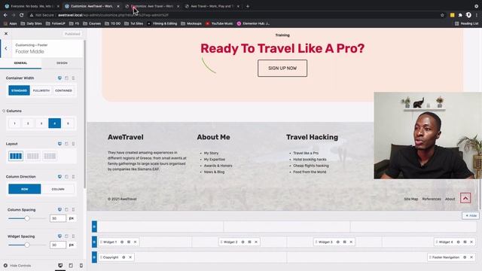Open Footer Navigation settings gear

[x=465, y=257]
